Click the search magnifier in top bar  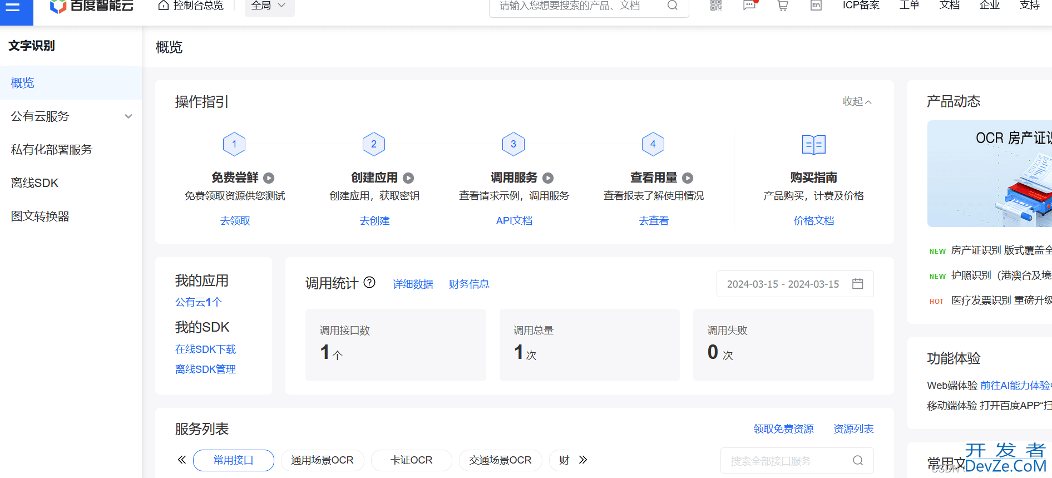tap(672, 6)
